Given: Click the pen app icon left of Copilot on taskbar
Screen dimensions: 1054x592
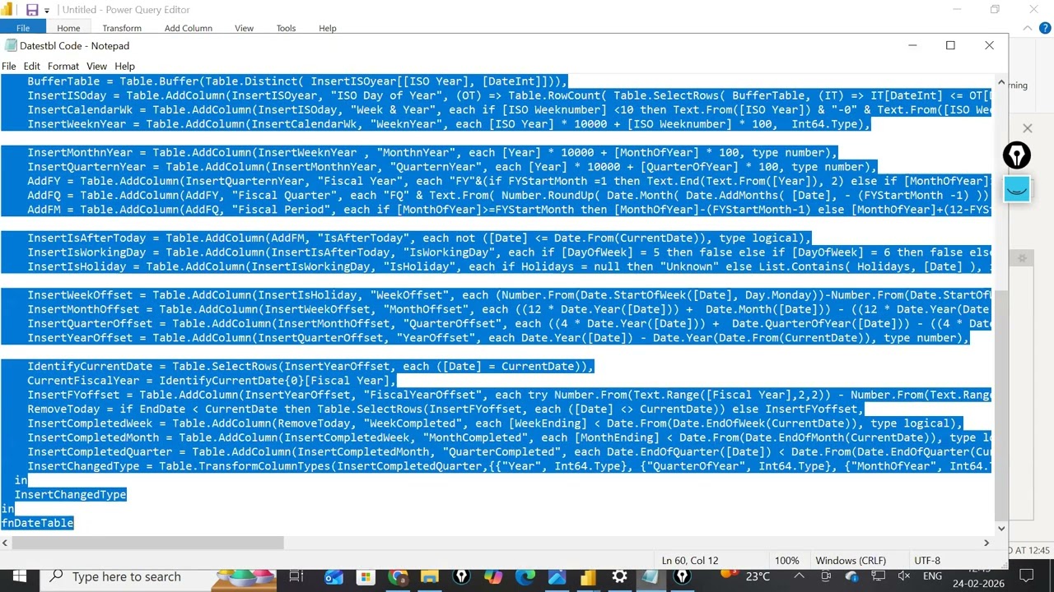Looking at the screenshot, I should click(461, 576).
